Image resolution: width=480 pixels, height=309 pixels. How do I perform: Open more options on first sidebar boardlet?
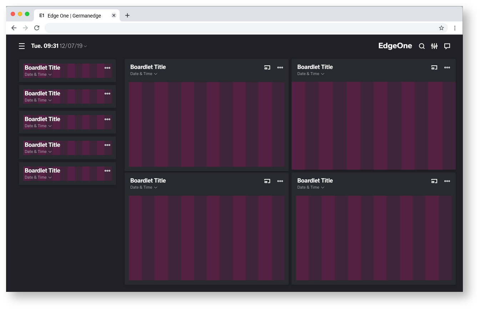click(x=107, y=68)
